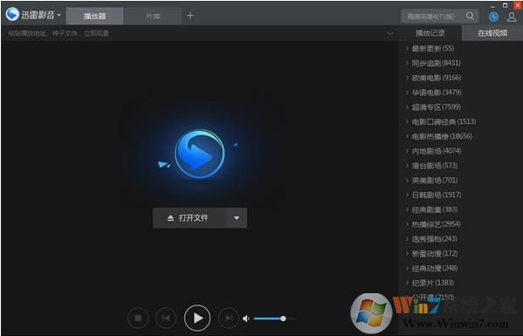Viewport: 523px width, 336px height.
Task: Open the 迅雷影音 main menu dropdown arrow
Action: [x=59, y=15]
